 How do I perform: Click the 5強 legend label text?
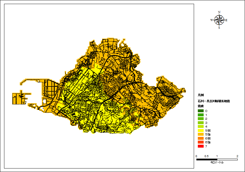(208, 135)
